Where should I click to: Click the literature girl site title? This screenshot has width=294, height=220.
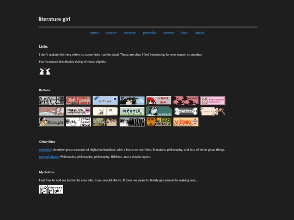[x=54, y=19]
